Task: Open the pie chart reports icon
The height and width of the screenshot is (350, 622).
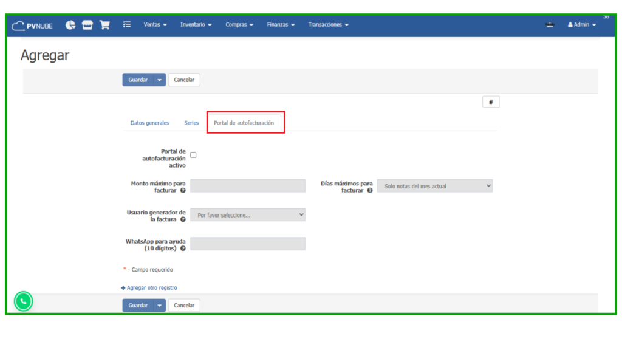Action: coord(70,25)
